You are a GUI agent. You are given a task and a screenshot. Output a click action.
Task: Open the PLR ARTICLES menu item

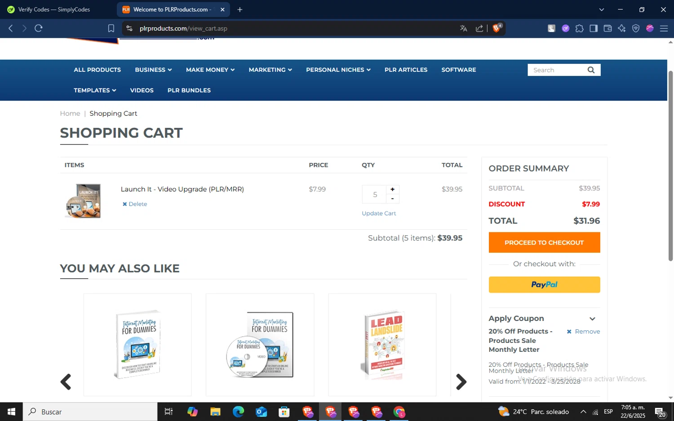click(x=406, y=70)
